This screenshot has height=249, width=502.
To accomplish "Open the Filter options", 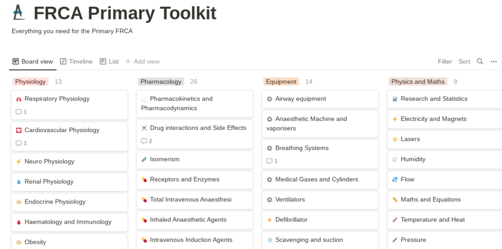I will coord(445,61).
